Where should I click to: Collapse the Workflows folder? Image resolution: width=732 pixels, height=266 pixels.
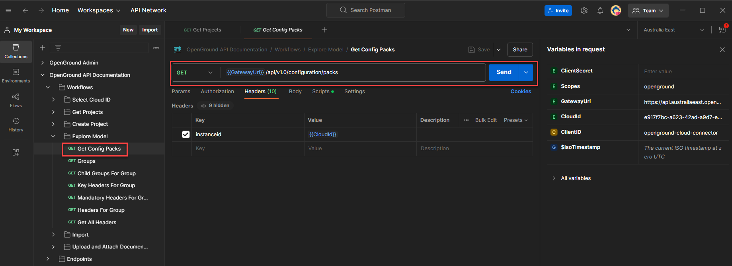click(x=48, y=87)
